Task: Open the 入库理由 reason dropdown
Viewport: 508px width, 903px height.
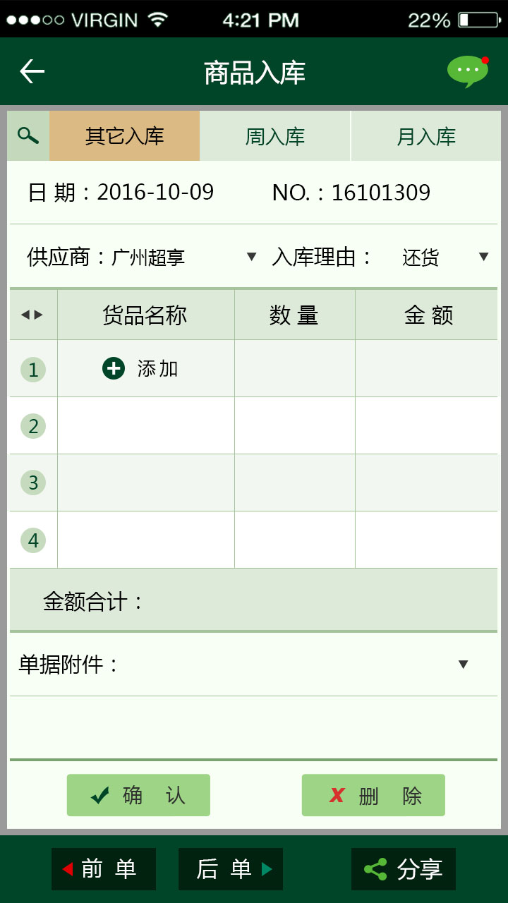Action: coord(483,257)
